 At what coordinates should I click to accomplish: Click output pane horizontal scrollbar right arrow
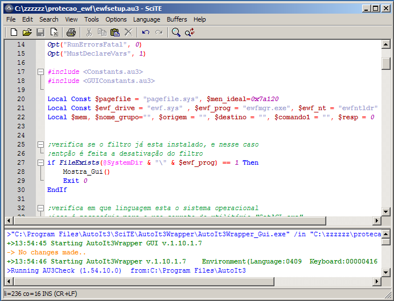(377, 281)
